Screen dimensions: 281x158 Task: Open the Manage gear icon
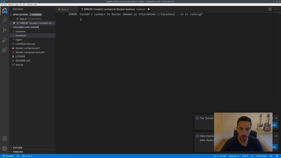tap(4, 148)
